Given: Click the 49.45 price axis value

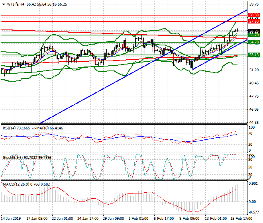Looking at the screenshot, I should [254, 83].
